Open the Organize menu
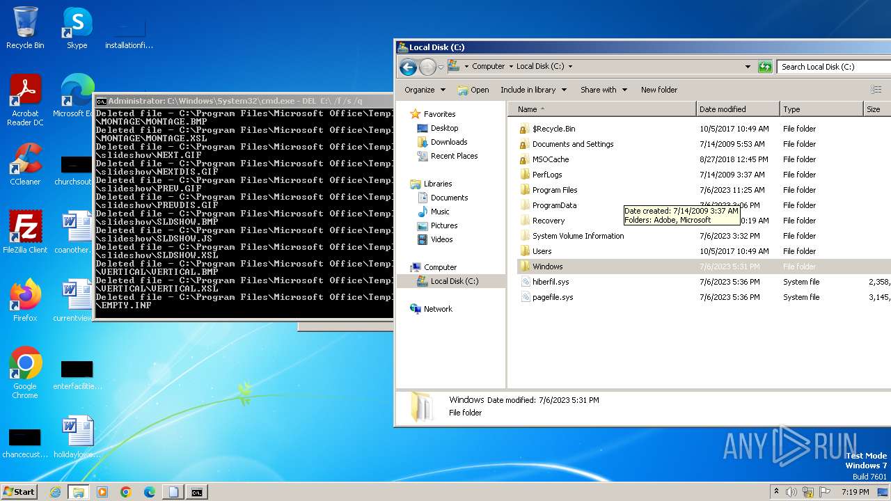Screen dimensions: 891x501 425,90
